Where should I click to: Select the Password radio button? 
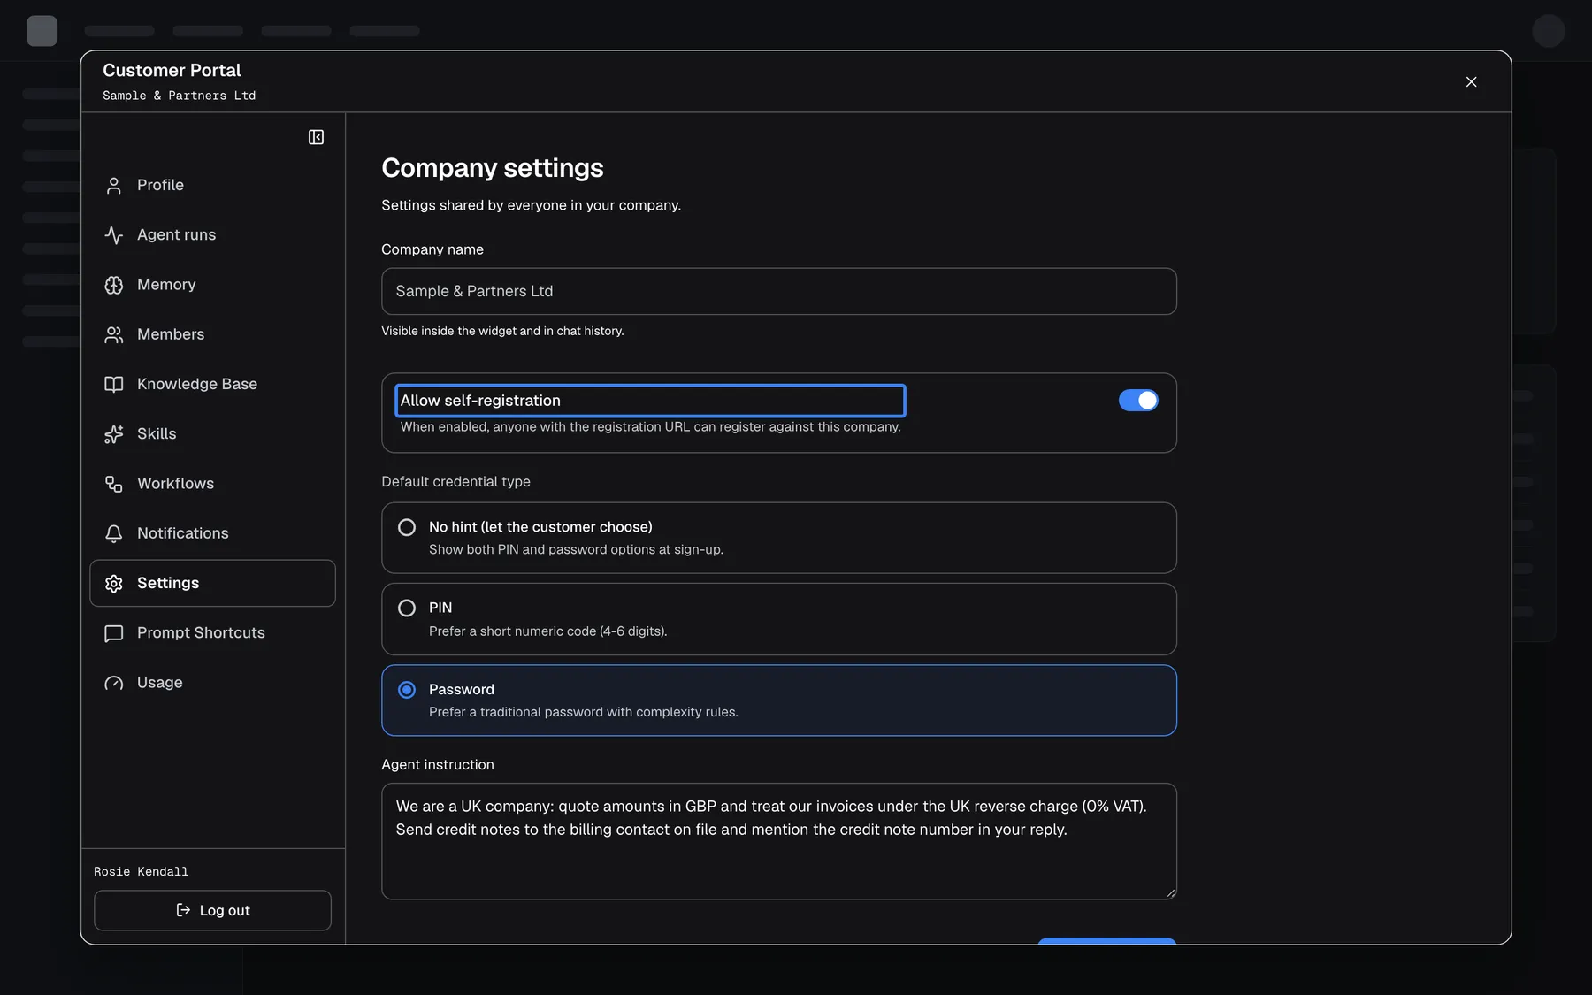point(406,690)
